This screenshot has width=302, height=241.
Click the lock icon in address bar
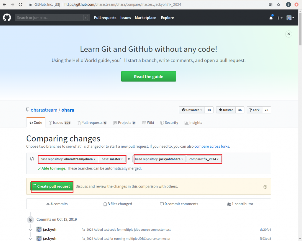click(x=30, y=4)
